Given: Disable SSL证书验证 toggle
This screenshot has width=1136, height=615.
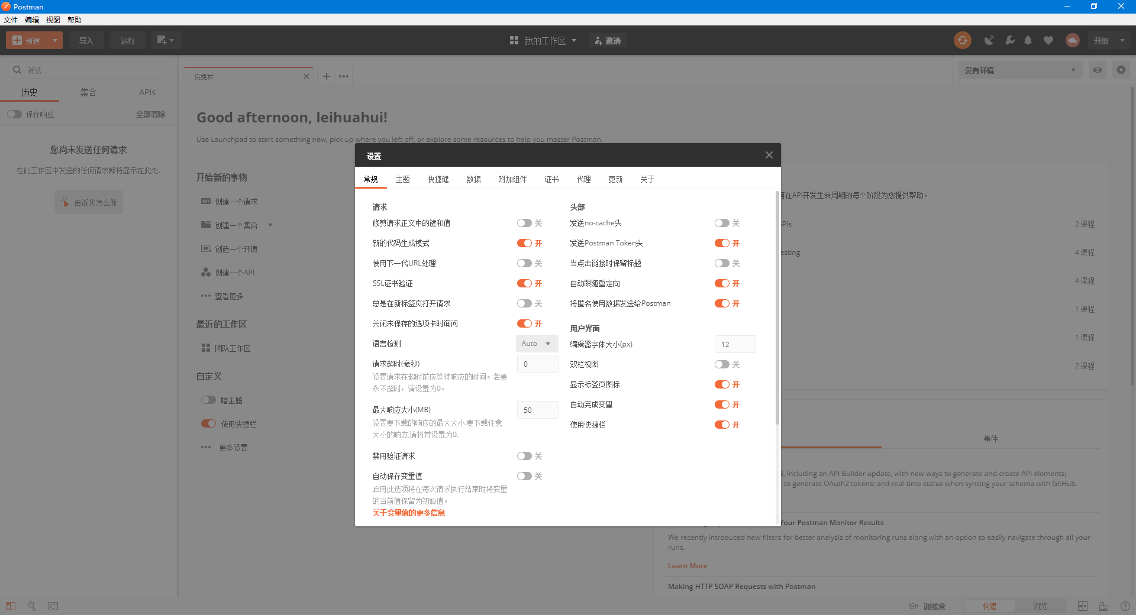Looking at the screenshot, I should tap(525, 283).
